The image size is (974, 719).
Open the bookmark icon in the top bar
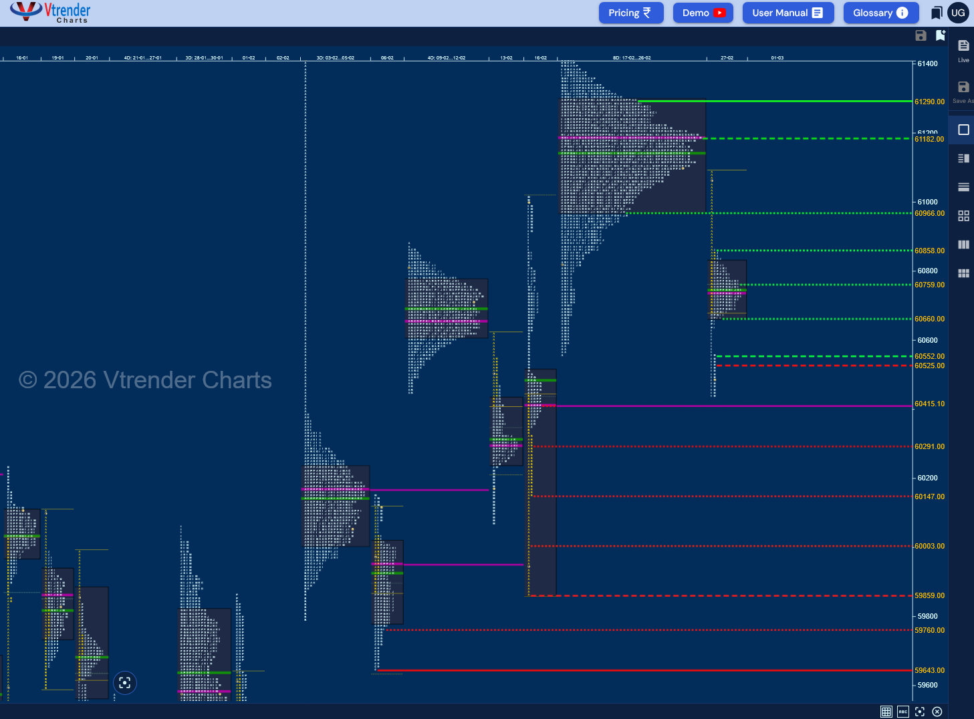point(937,13)
